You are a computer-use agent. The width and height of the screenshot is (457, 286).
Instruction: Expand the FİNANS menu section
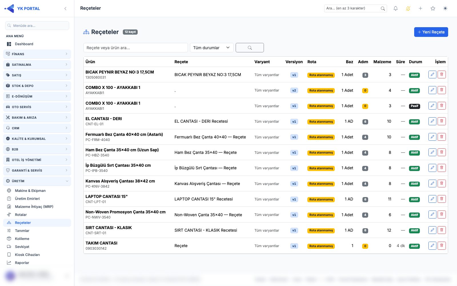pyautogui.click(x=37, y=54)
